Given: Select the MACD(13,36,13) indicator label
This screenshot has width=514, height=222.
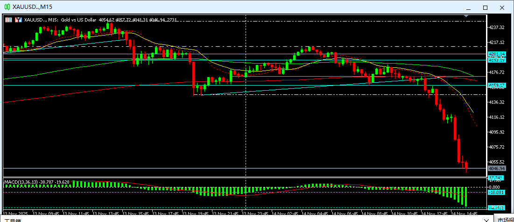Looking at the screenshot, I should 36,181.
